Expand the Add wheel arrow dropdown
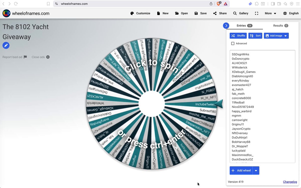301x188 pixels. [x=256, y=170]
